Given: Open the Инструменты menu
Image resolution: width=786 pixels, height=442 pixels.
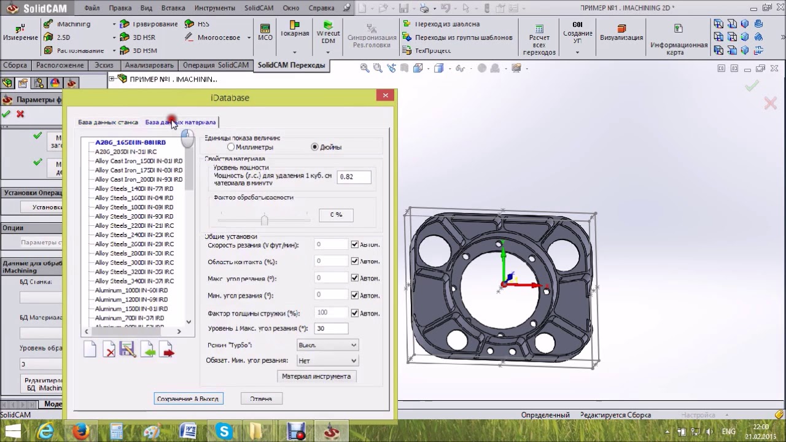Looking at the screenshot, I should (x=215, y=8).
